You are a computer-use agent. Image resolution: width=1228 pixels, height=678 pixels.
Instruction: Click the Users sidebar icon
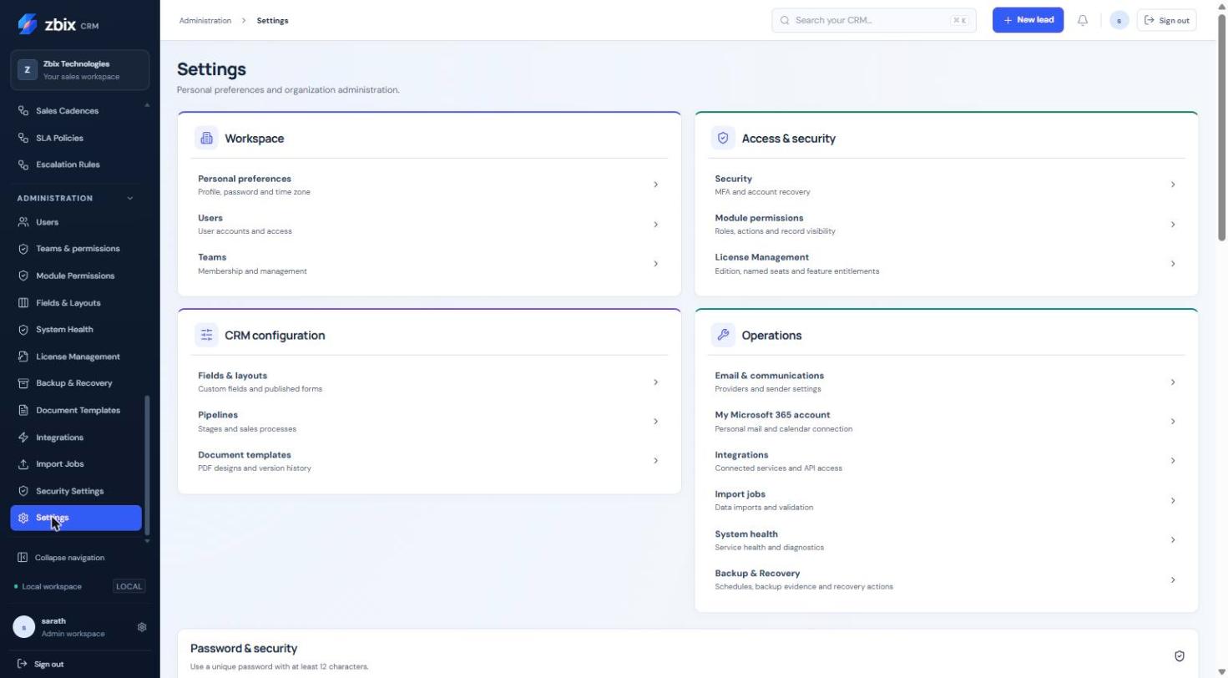point(23,222)
